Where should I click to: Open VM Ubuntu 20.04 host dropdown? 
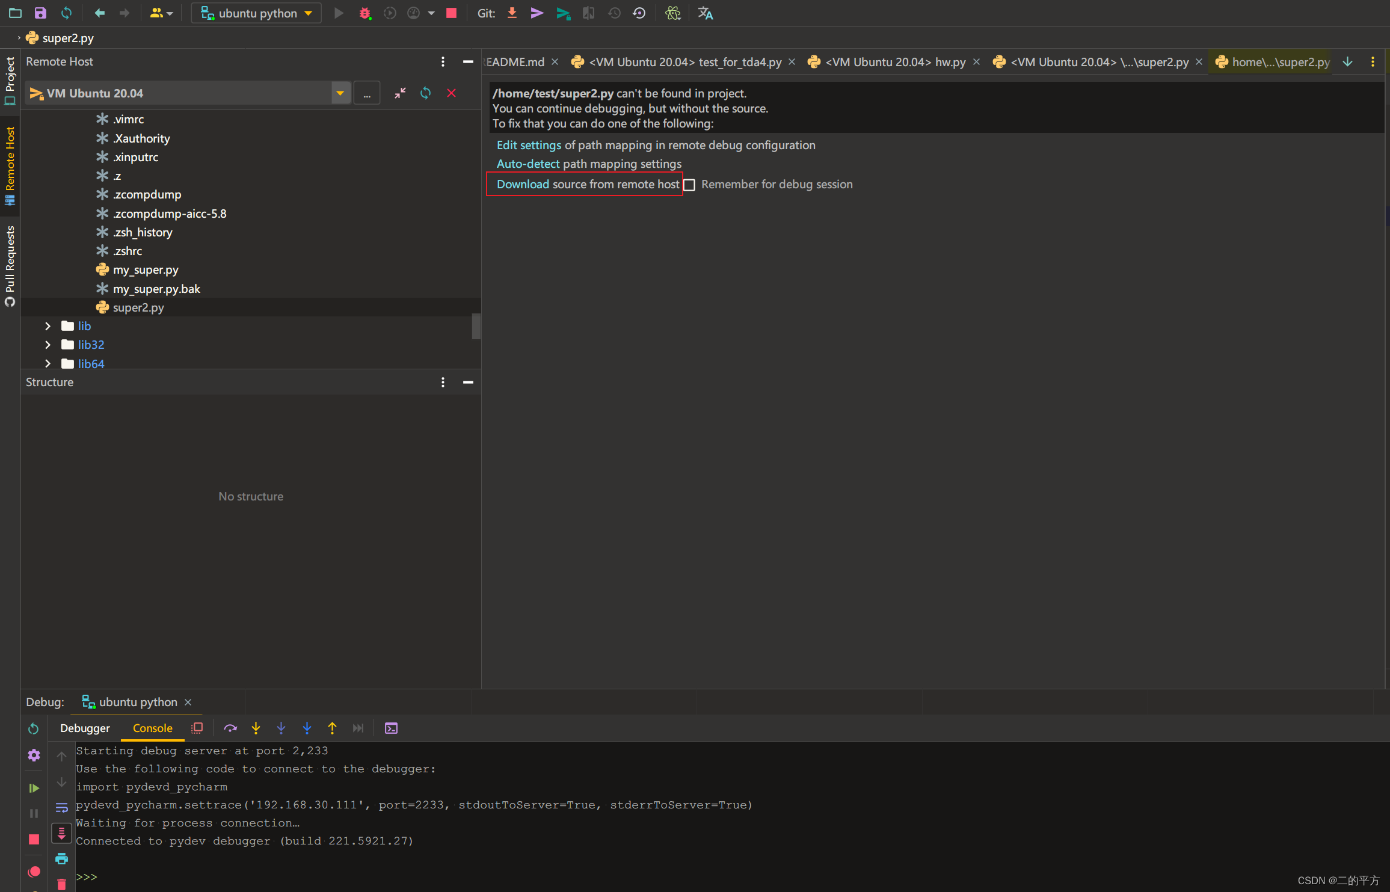[340, 93]
